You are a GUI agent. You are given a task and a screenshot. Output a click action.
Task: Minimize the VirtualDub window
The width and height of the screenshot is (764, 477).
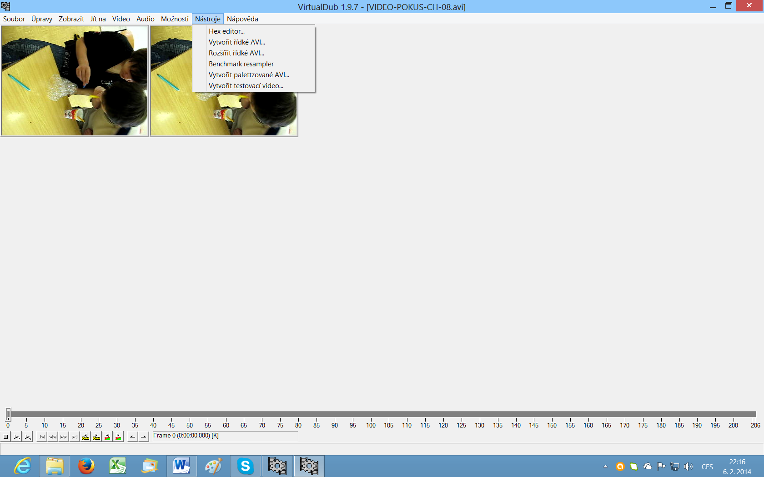coord(713,6)
